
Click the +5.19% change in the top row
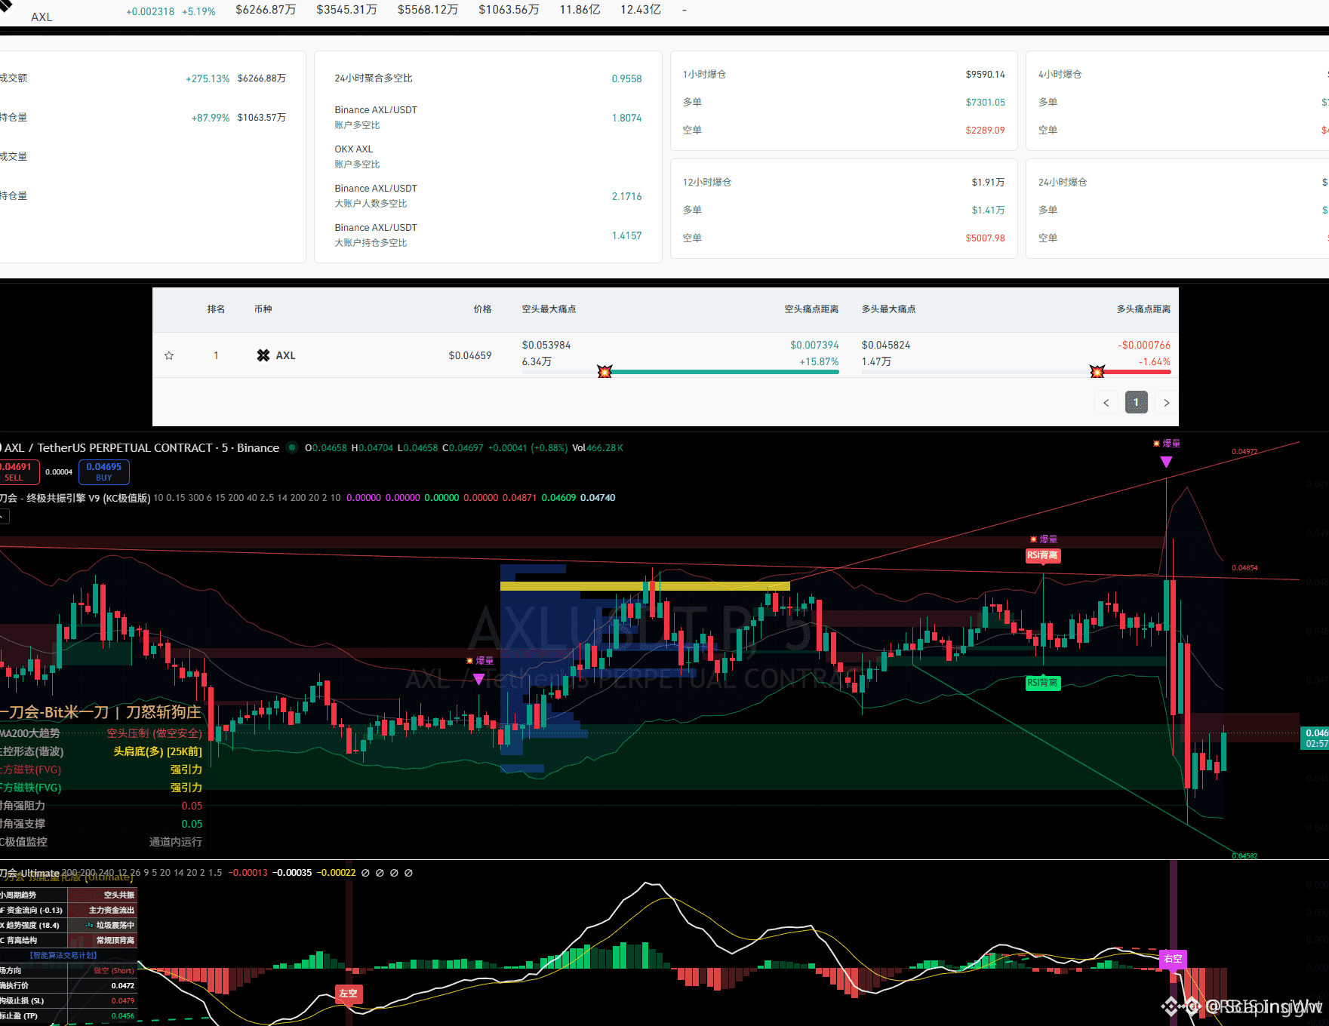pyautogui.click(x=198, y=12)
